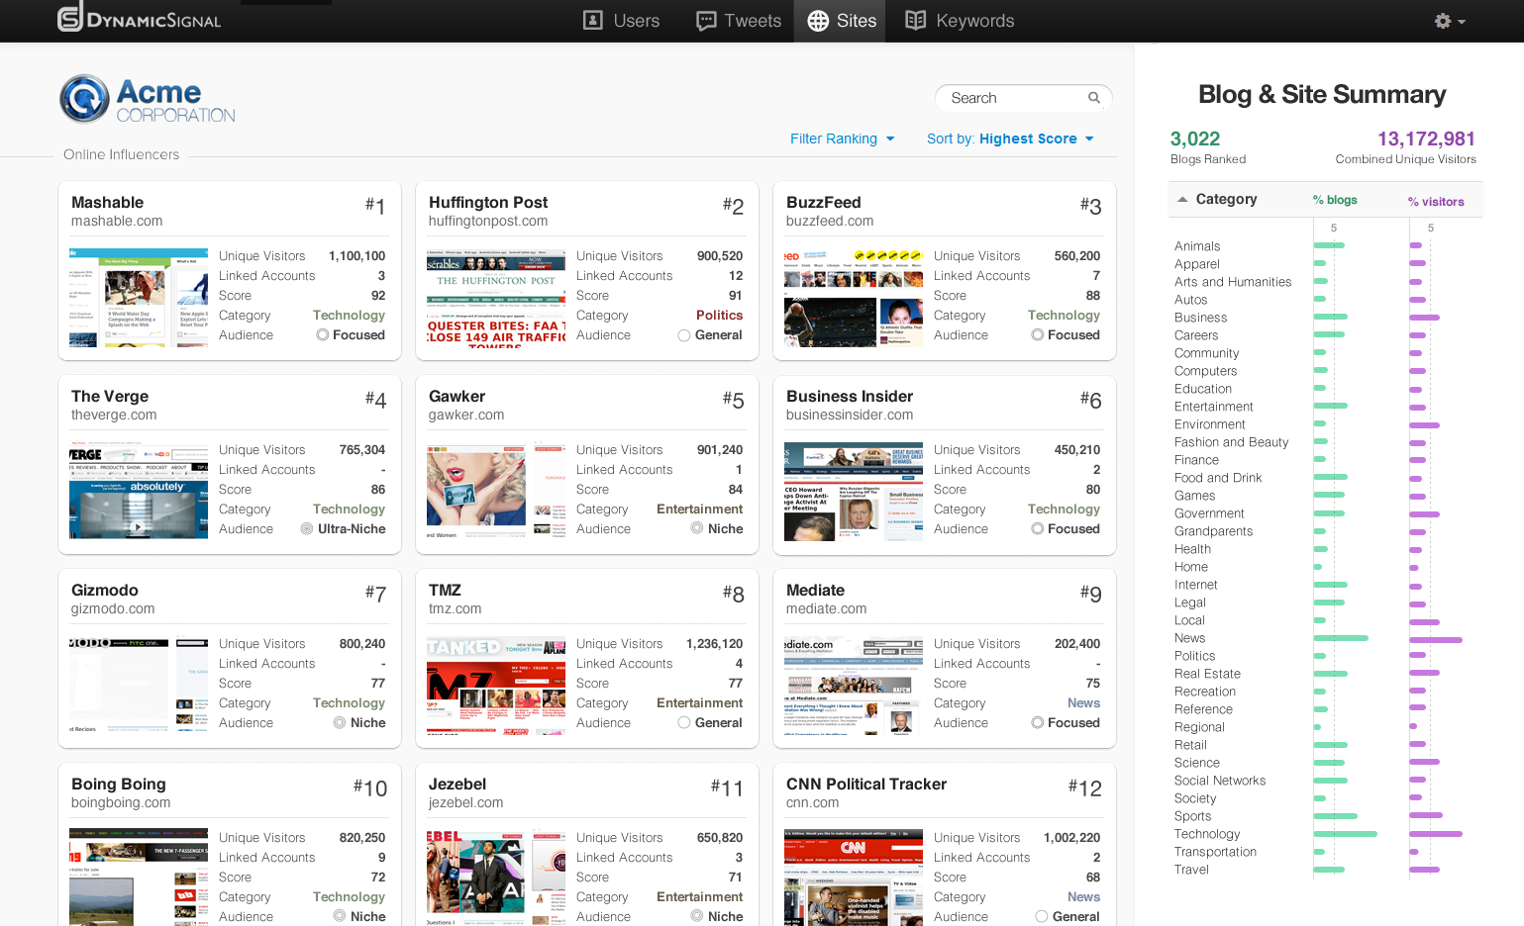
Task: Click the Keywords book icon
Action: (916, 21)
